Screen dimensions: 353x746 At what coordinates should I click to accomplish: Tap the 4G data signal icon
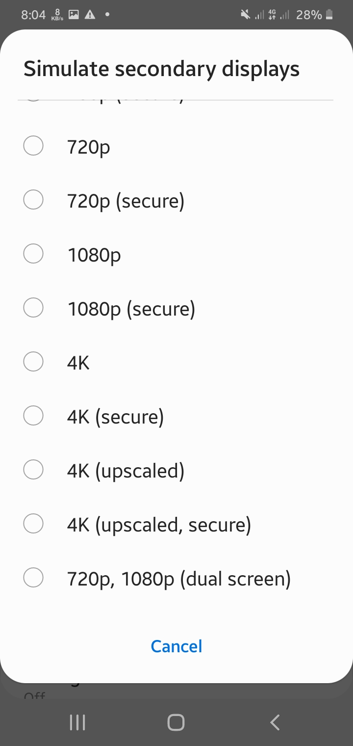[271, 15]
